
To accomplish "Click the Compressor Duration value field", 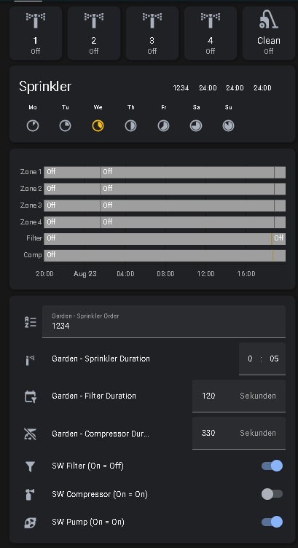I will pyautogui.click(x=239, y=433).
